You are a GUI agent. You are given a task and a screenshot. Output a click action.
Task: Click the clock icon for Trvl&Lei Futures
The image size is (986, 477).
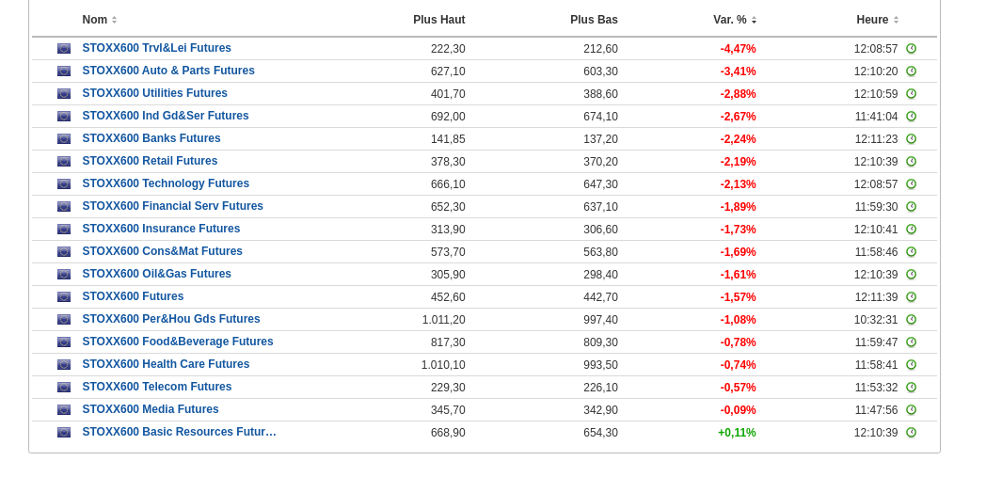911,49
